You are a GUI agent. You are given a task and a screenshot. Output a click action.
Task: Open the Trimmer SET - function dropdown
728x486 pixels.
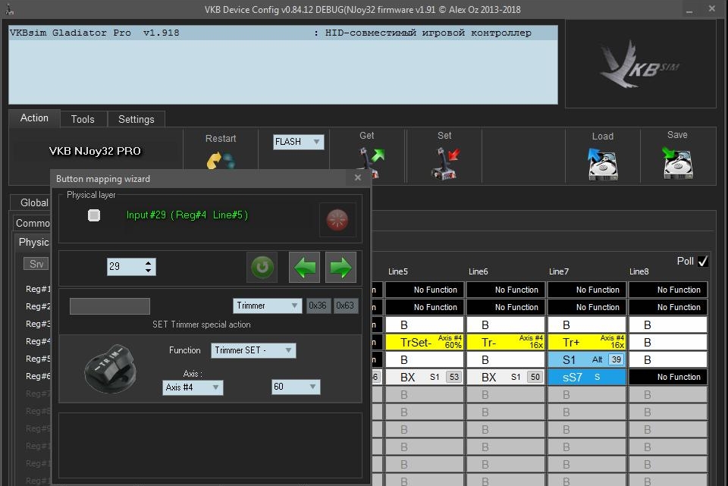253,350
